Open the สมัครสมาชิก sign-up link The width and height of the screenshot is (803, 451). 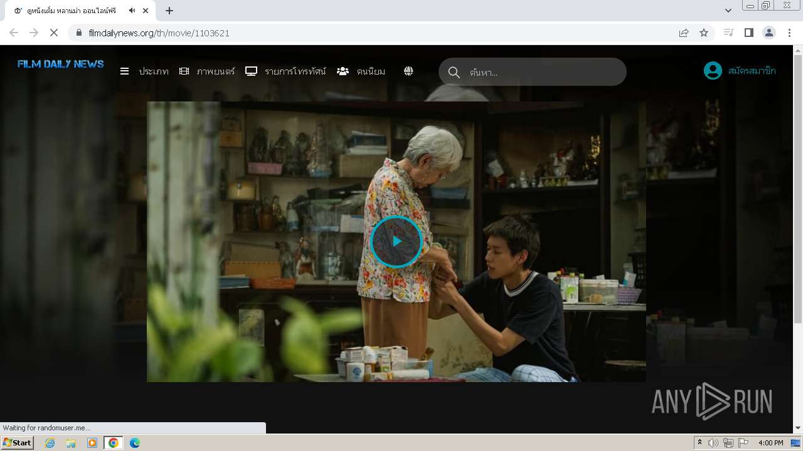752,71
